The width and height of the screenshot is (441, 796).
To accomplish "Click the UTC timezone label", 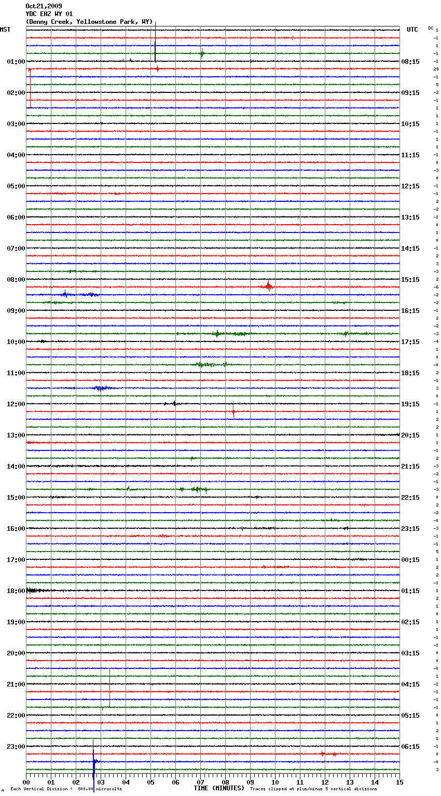I will [412, 30].
